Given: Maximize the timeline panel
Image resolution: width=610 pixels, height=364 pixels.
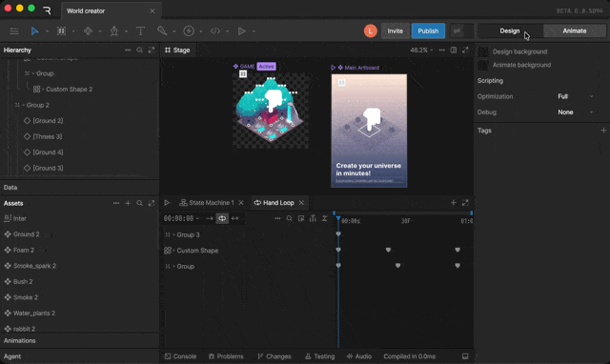Looking at the screenshot, I should pyautogui.click(x=465, y=203).
